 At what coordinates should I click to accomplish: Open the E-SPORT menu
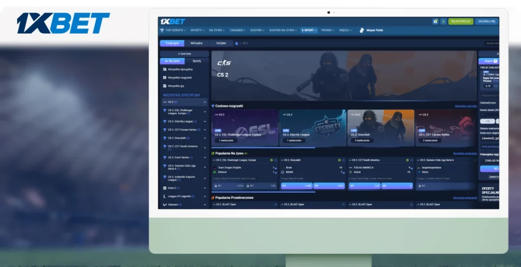(309, 30)
